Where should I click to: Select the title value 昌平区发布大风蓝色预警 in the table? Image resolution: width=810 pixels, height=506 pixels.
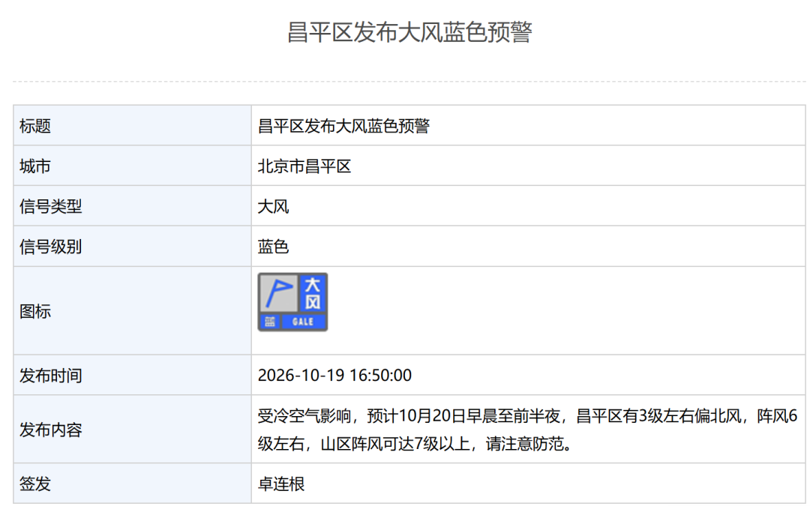click(343, 126)
